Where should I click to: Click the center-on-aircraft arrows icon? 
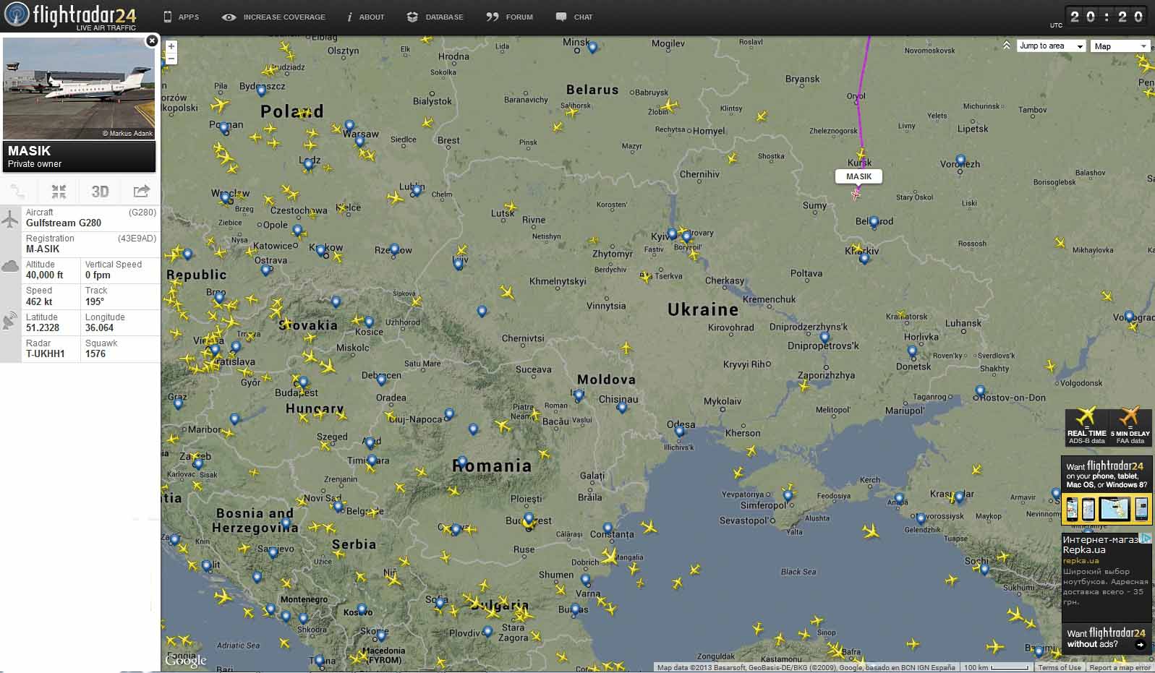59,192
